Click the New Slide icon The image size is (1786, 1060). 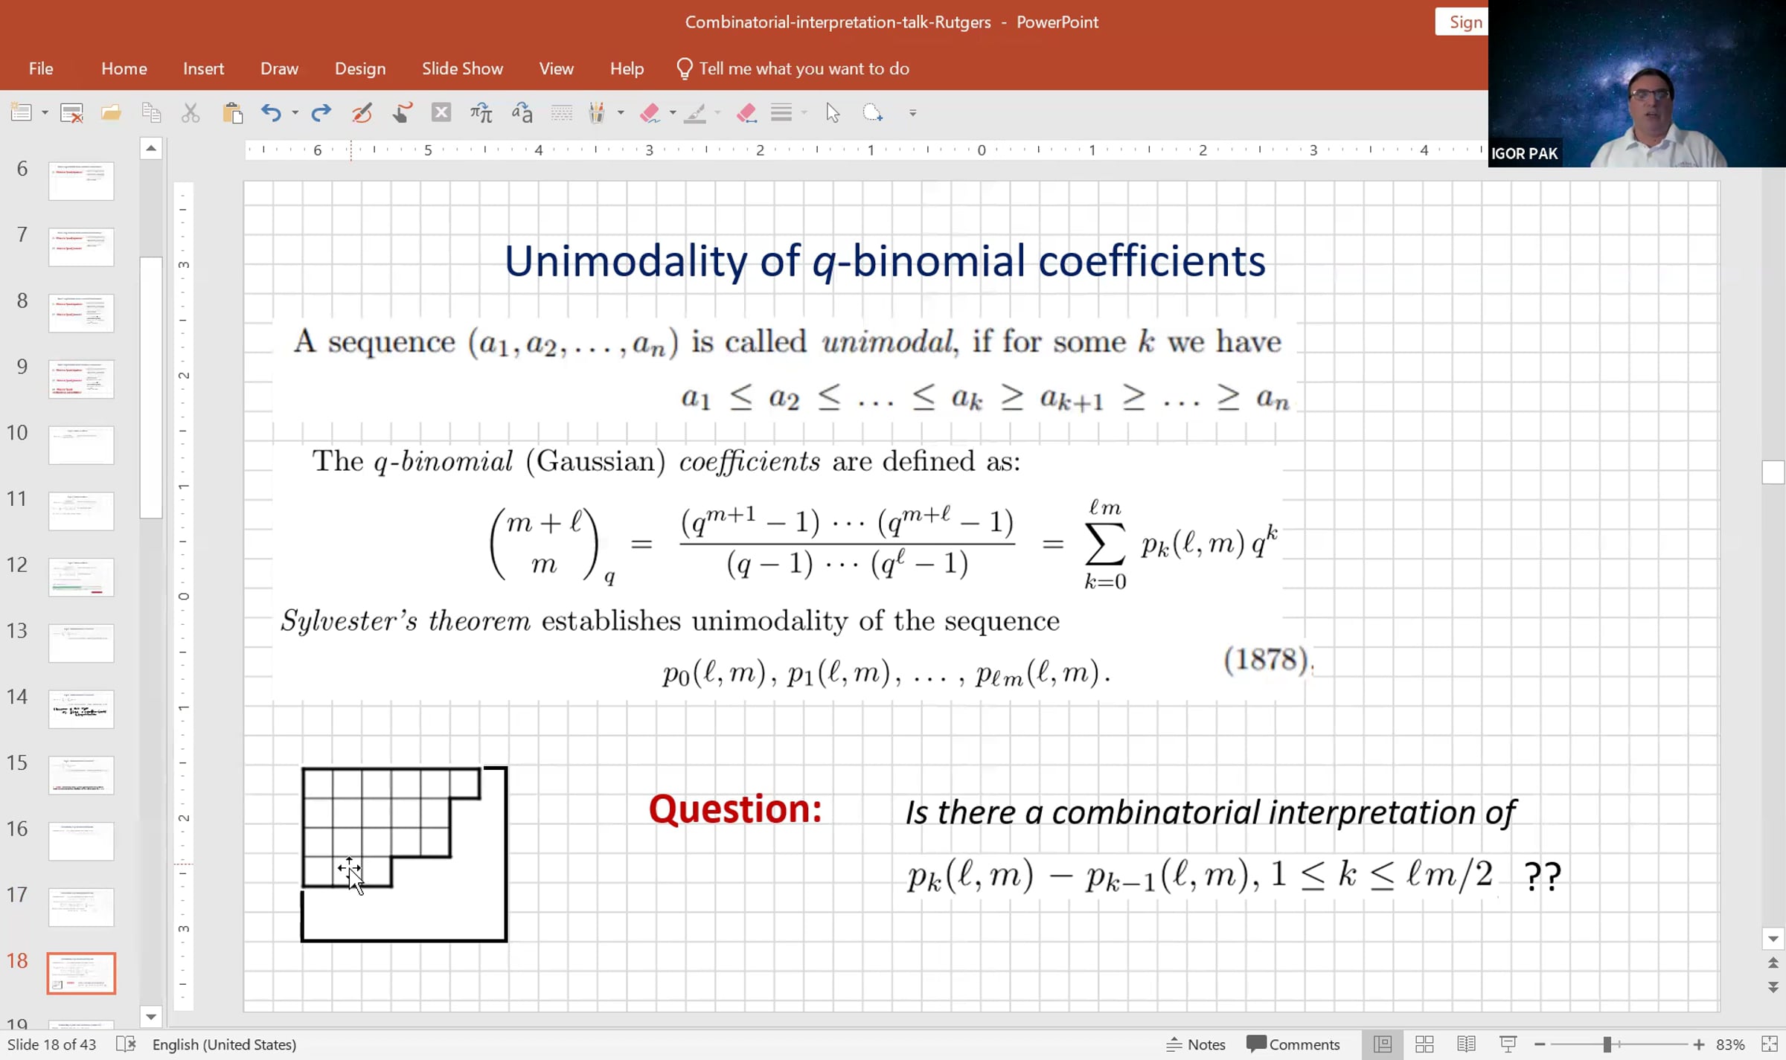click(20, 112)
